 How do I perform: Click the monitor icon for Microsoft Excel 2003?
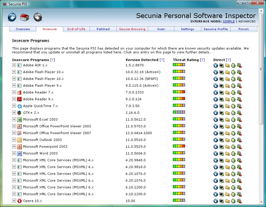[x=222, y=119]
